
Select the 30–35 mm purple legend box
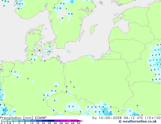click(57, 121)
